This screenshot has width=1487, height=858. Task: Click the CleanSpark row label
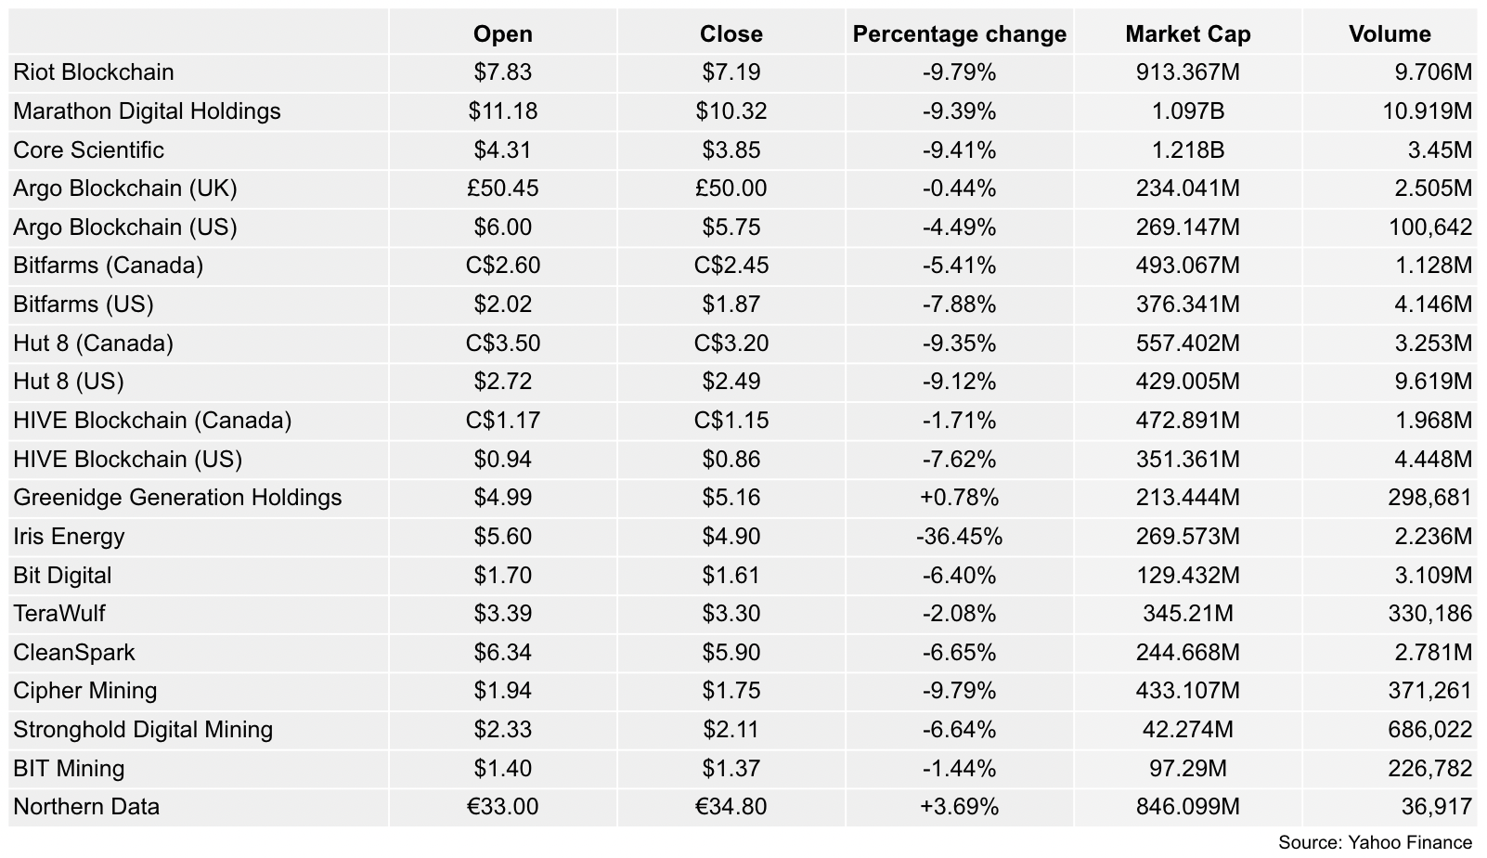point(73,653)
